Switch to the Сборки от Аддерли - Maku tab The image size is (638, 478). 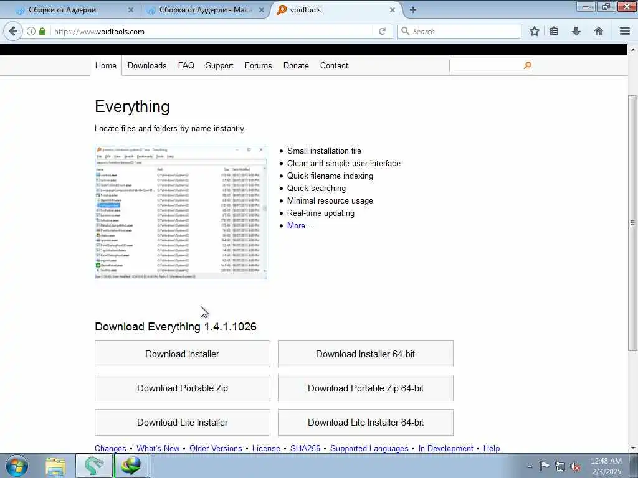tap(206, 10)
